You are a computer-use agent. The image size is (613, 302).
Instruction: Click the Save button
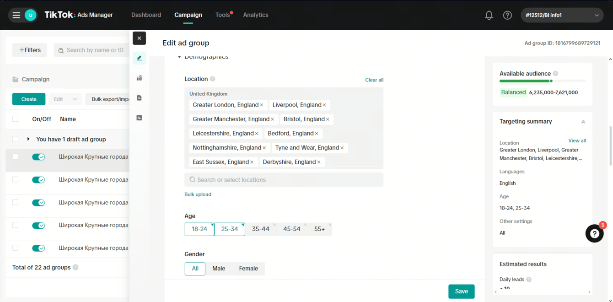(461, 291)
